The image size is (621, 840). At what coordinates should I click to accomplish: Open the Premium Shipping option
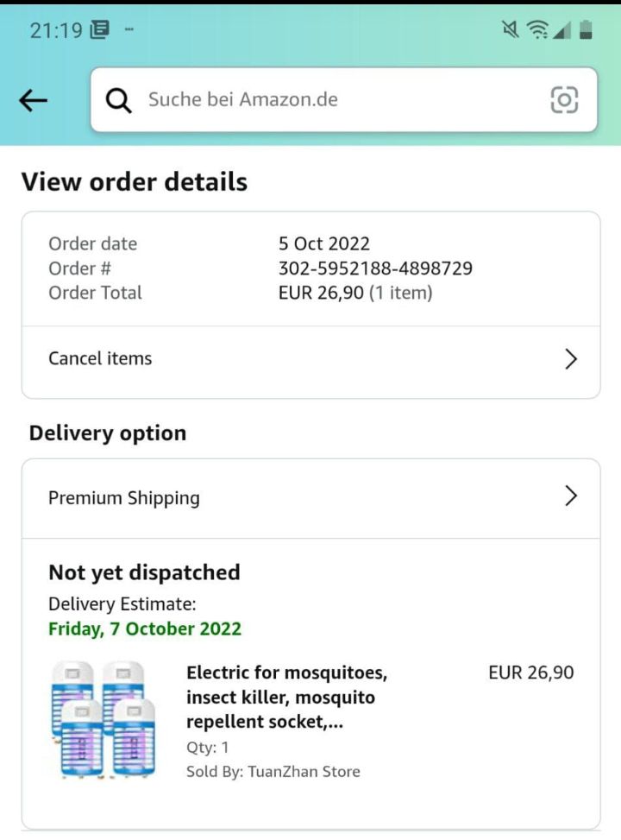pos(124,498)
